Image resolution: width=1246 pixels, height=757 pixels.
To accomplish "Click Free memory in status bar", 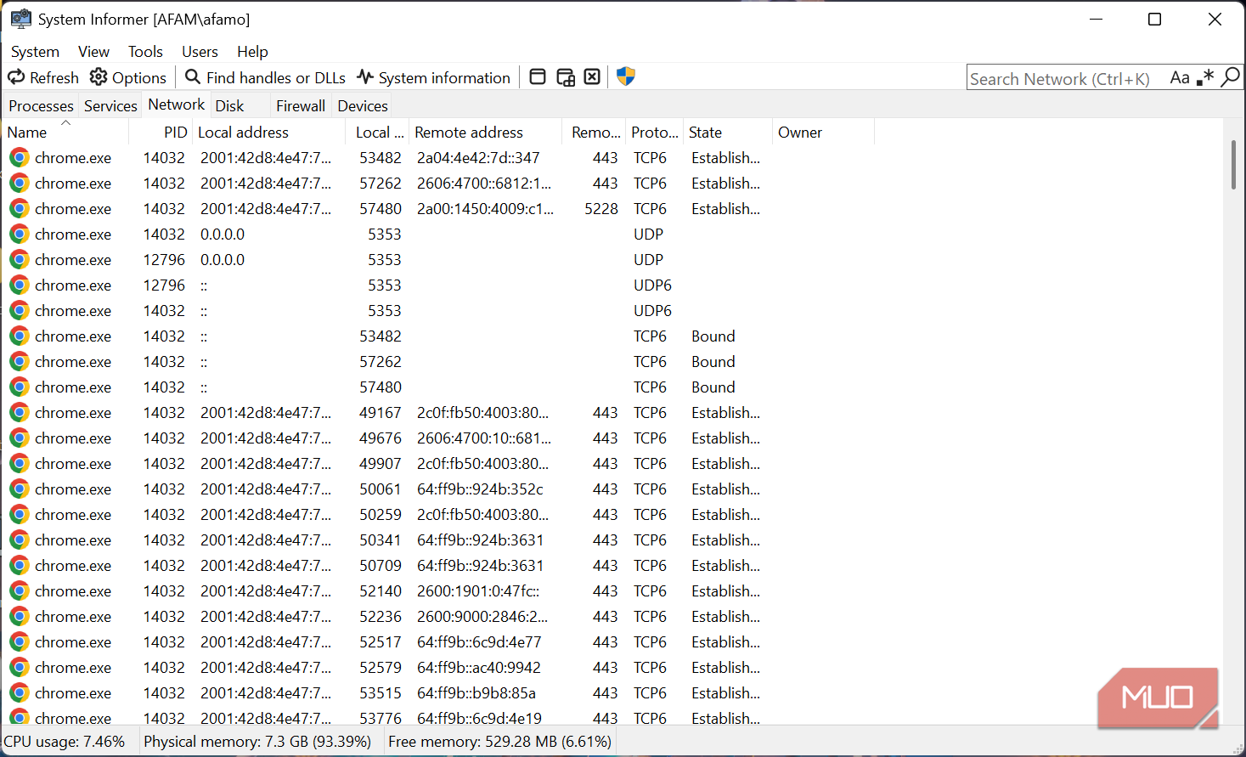I will pos(499,742).
